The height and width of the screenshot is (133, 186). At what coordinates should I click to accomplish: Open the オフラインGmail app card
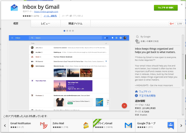click(x=114, y=126)
